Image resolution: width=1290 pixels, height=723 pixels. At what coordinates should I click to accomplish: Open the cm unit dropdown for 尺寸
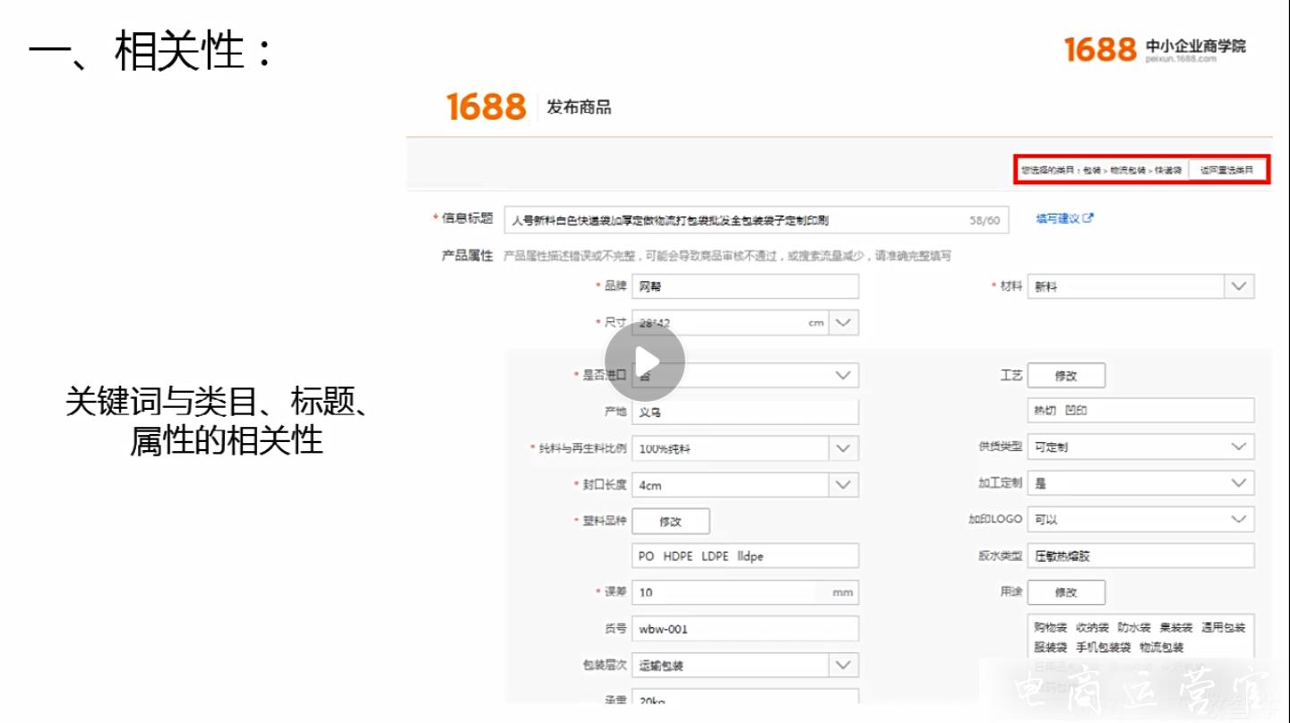coord(844,323)
